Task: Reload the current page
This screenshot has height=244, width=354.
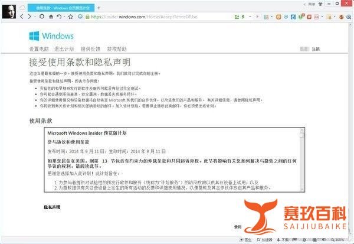Action: (42, 17)
